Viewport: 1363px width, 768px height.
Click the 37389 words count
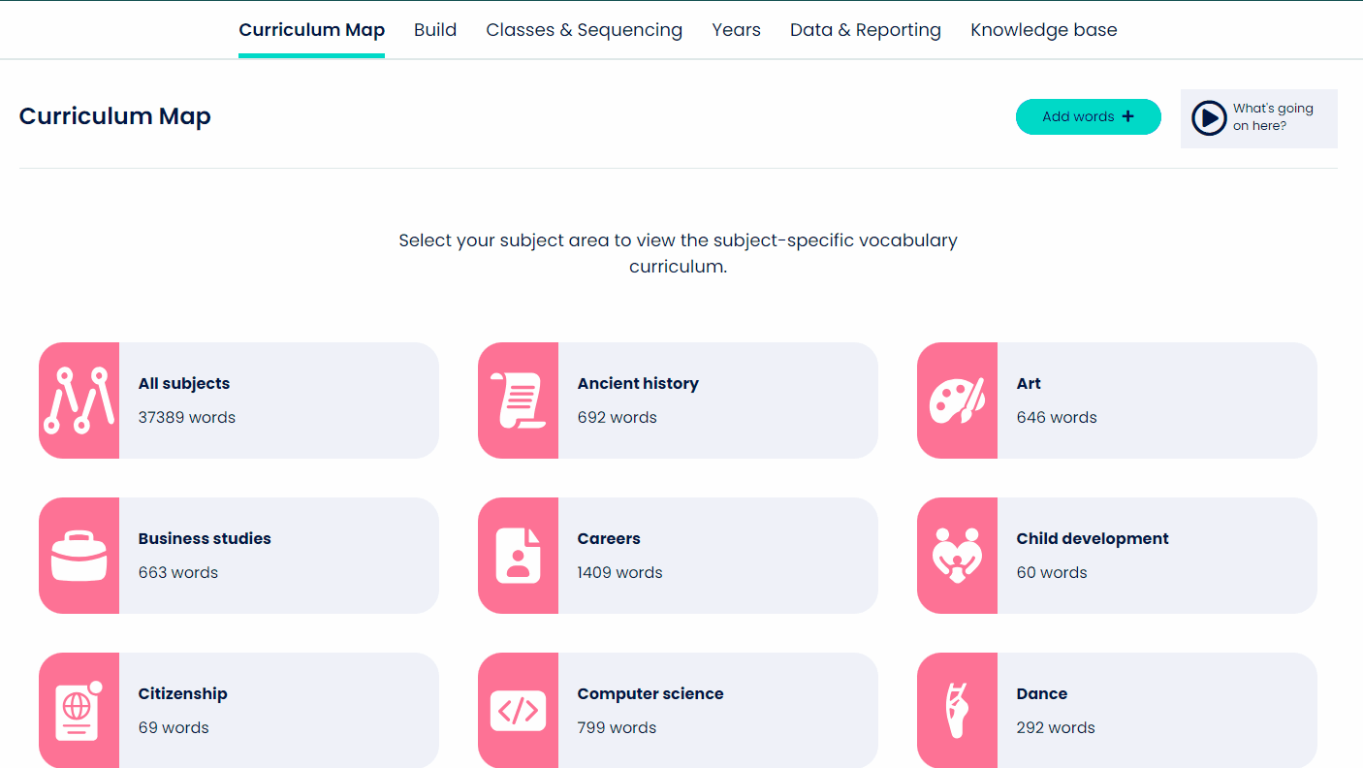click(x=187, y=417)
